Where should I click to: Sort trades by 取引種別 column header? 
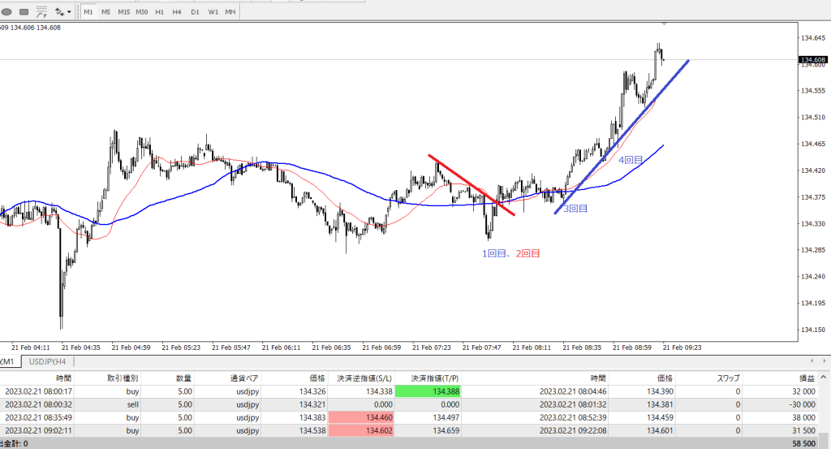tap(123, 378)
